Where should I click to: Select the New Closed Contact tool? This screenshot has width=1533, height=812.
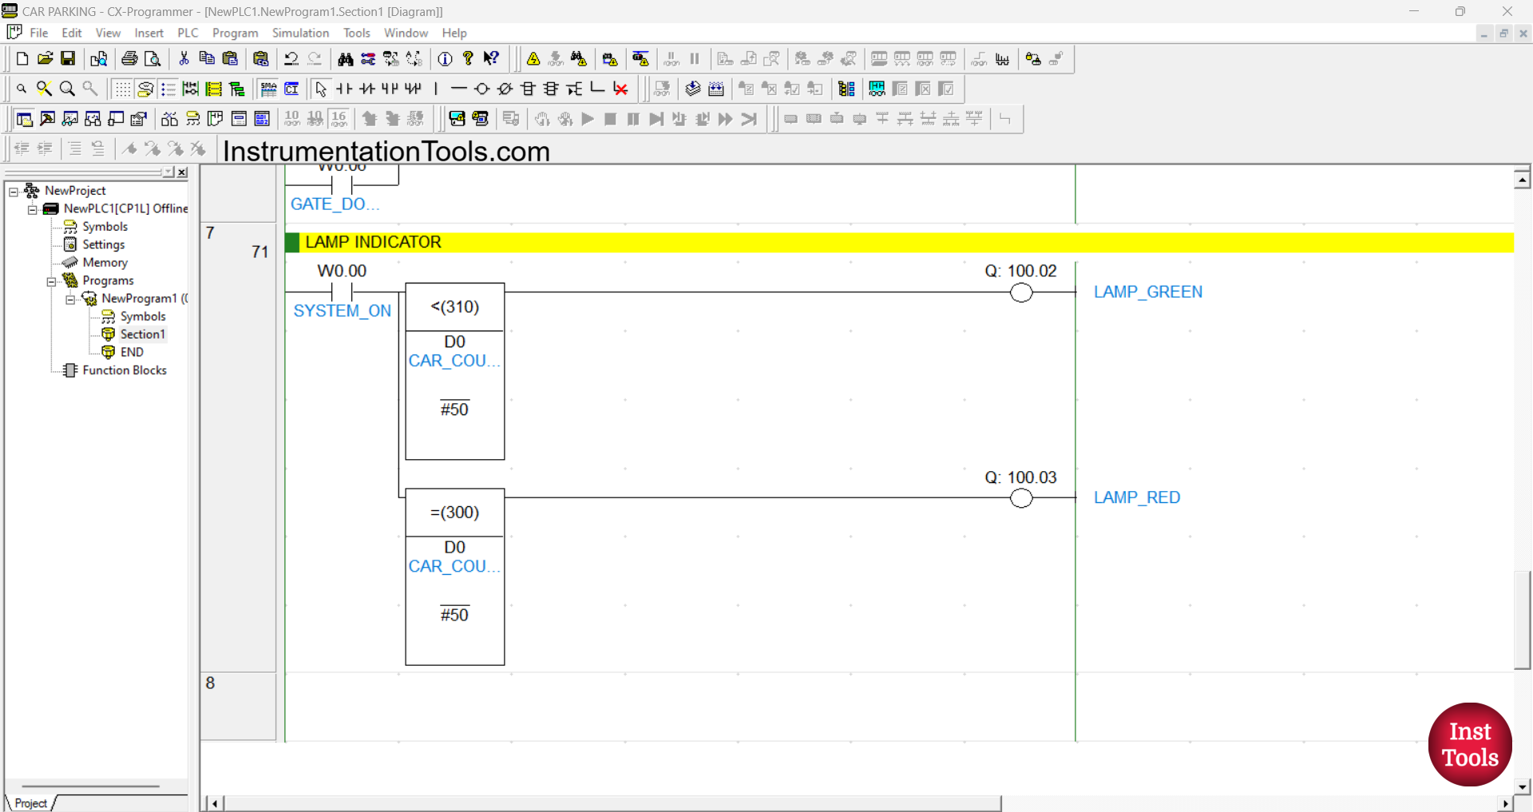367,89
